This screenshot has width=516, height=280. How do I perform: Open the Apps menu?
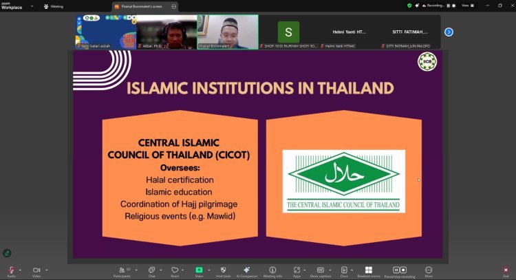(x=297, y=272)
